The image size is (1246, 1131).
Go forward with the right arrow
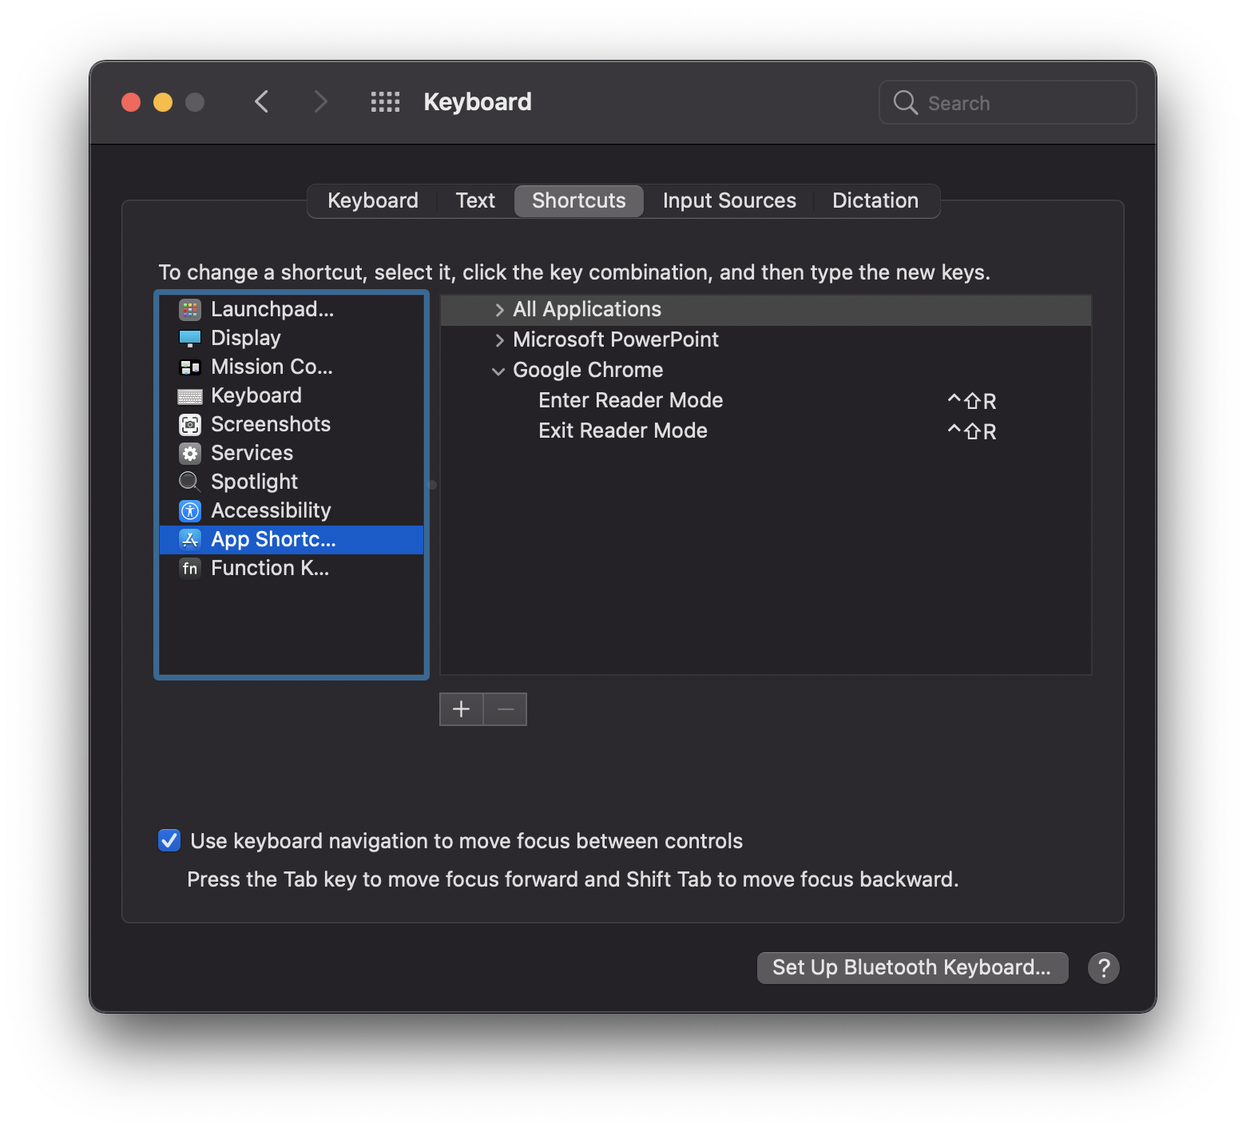[x=320, y=102]
